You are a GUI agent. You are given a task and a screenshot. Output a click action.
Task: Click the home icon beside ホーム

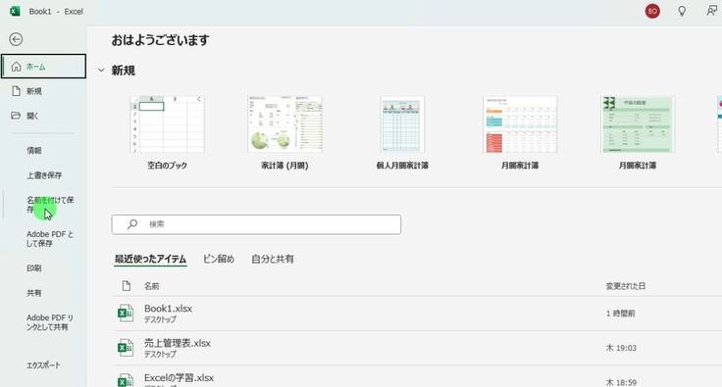coord(16,67)
